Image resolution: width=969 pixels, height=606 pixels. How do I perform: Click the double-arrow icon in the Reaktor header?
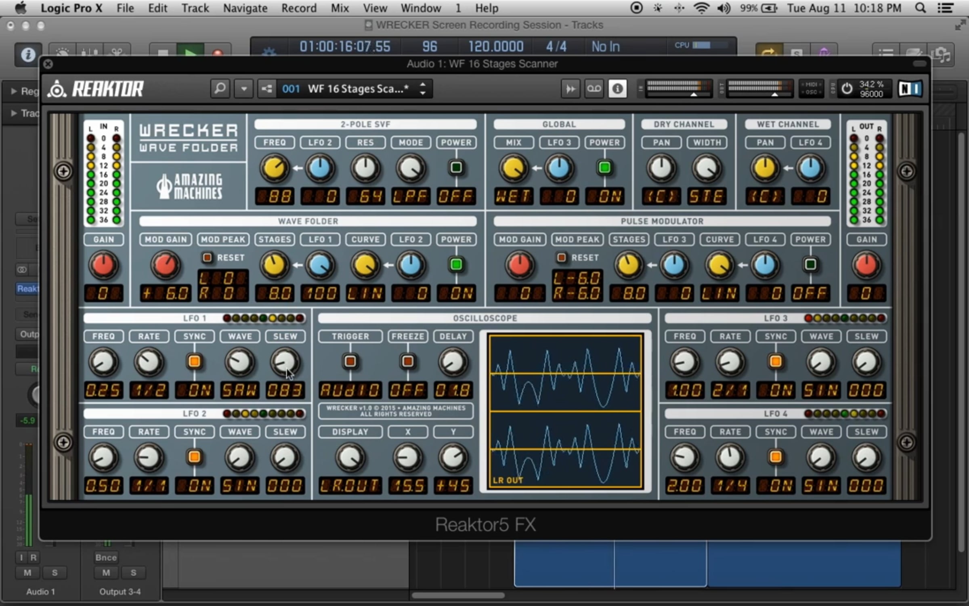point(570,88)
